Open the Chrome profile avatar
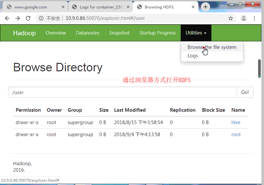264x185 pixels. (x=244, y=18)
